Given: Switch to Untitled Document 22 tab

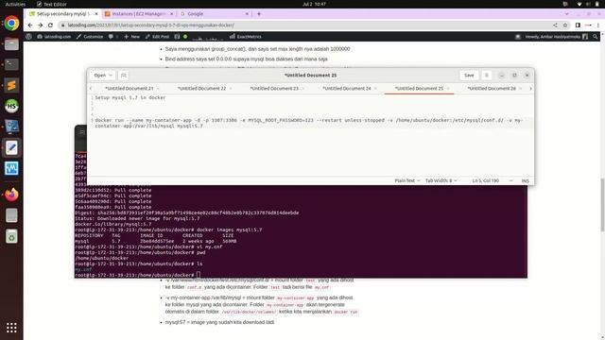Looking at the screenshot, I should pos(201,89).
